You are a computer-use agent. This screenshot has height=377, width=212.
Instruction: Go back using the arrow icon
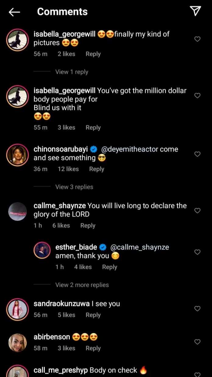click(x=14, y=12)
